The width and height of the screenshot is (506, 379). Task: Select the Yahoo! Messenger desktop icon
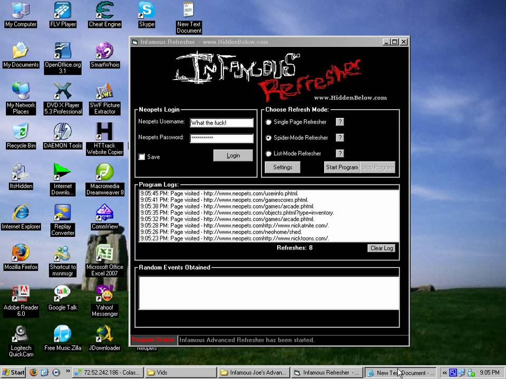click(104, 301)
